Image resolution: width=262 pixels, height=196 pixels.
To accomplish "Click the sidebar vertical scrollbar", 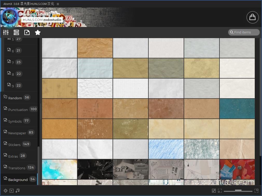I will tap(39, 165).
